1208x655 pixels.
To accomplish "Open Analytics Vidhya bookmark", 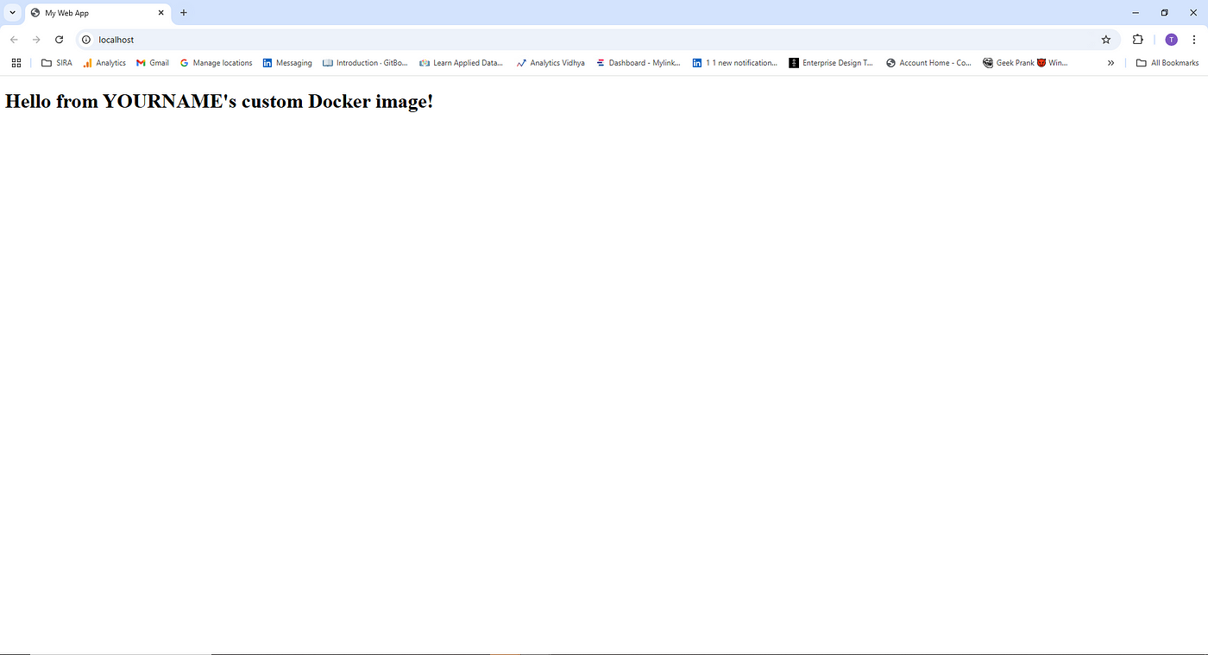I will [551, 63].
